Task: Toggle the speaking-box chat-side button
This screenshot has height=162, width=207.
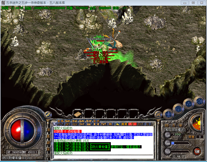Action: click(x=48, y=149)
